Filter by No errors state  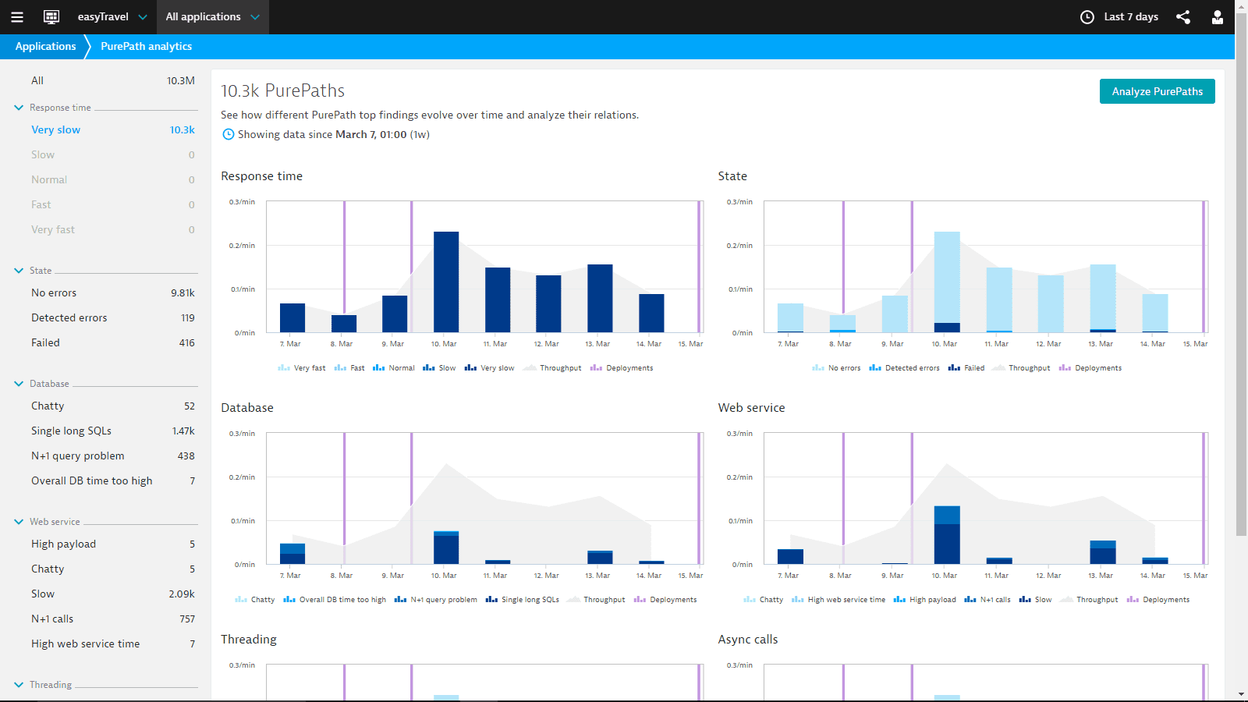coord(112,293)
